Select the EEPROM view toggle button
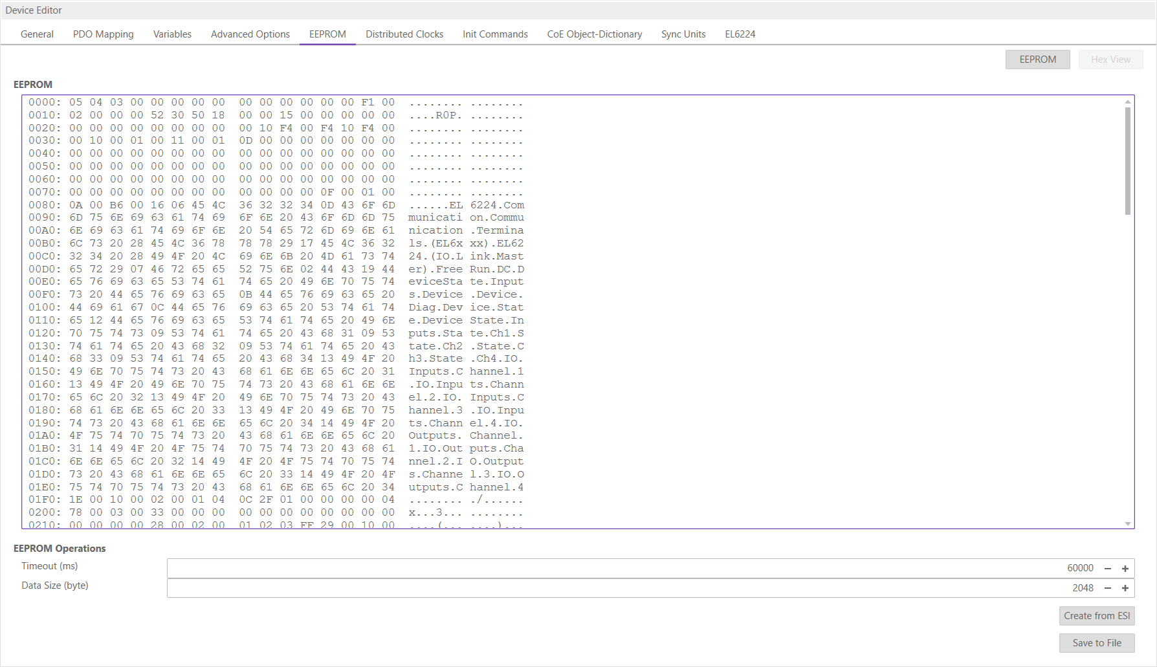Image resolution: width=1157 pixels, height=667 pixels. click(1037, 59)
